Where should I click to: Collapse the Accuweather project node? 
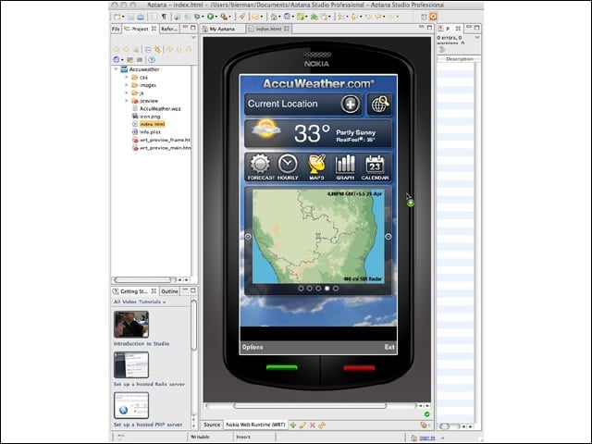pos(117,69)
